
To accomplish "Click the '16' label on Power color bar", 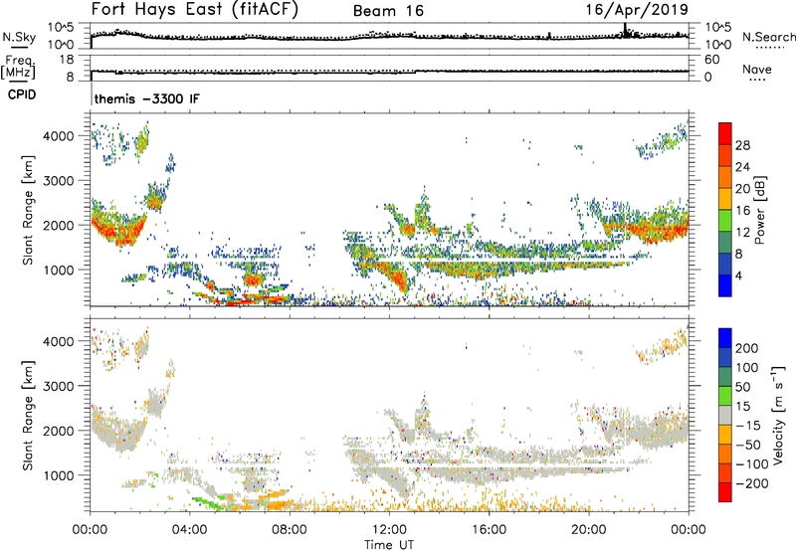I will 742,211.
